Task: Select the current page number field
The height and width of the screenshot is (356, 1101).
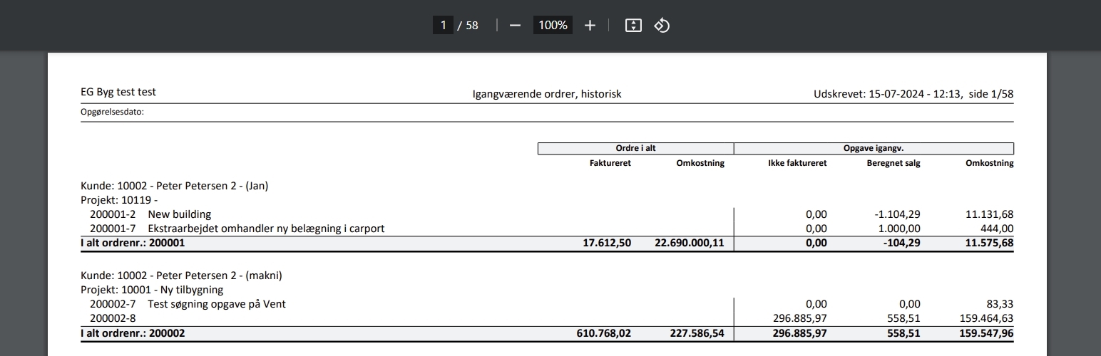Action: pos(443,26)
